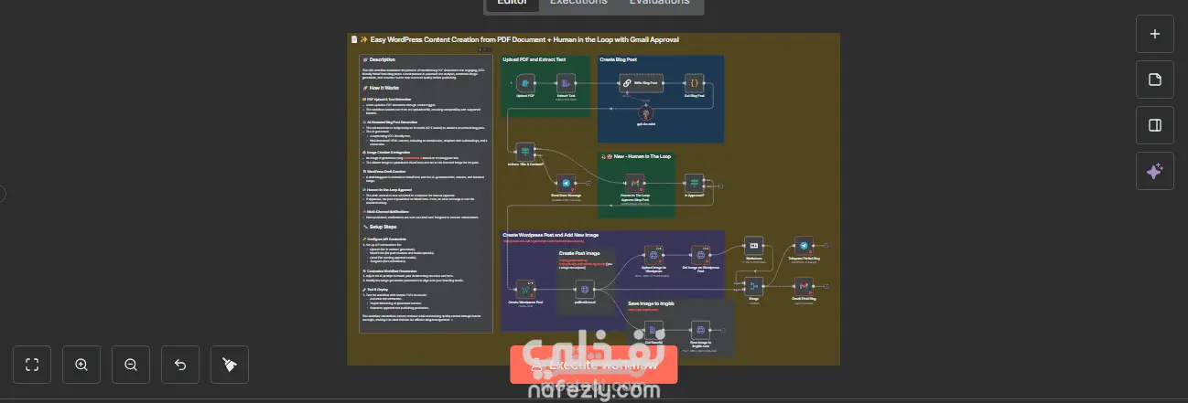
Task: Click the Execute workflow button
Action: 593,365
